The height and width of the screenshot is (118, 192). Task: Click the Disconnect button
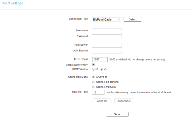pyautogui.click(x=124, y=101)
